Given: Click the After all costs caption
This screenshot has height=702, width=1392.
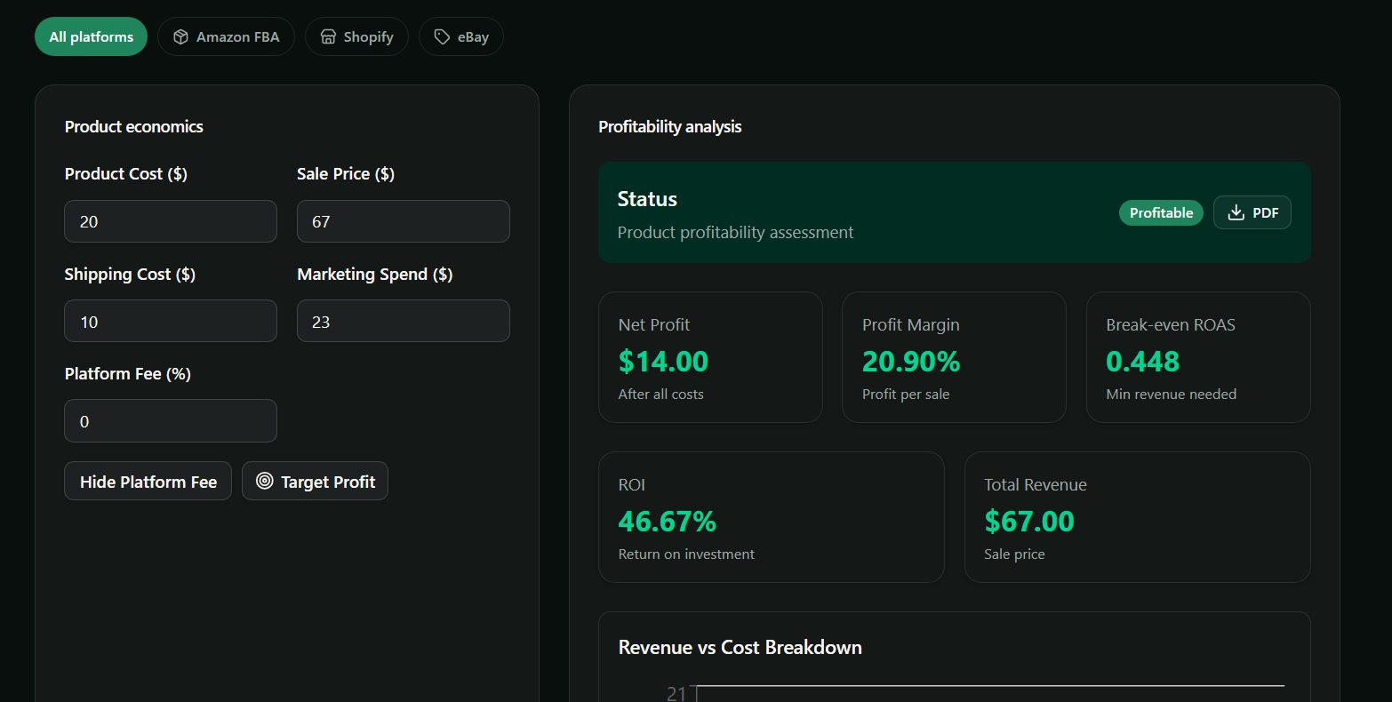Looking at the screenshot, I should [x=660, y=394].
